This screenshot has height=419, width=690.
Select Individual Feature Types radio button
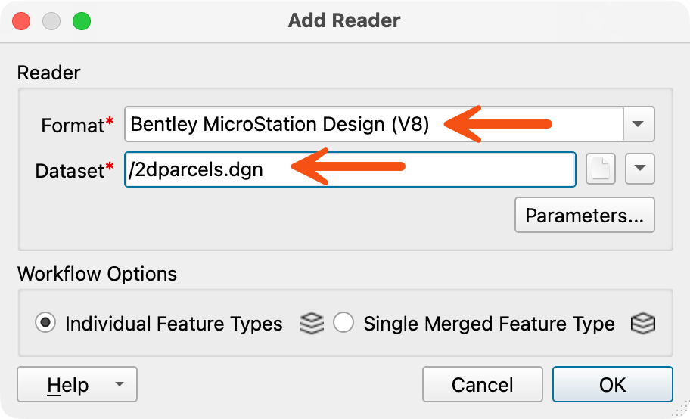(x=45, y=322)
